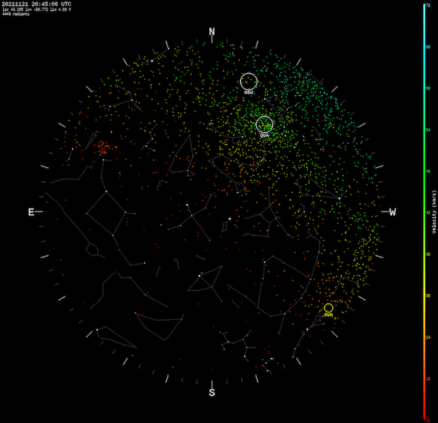Click the yellow Sun marker circle
Image resolution: width=438 pixels, height=423 pixels.
point(329,308)
